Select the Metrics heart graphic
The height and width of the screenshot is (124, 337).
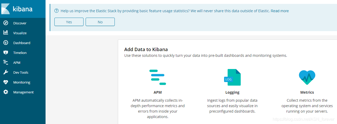coord(307,77)
